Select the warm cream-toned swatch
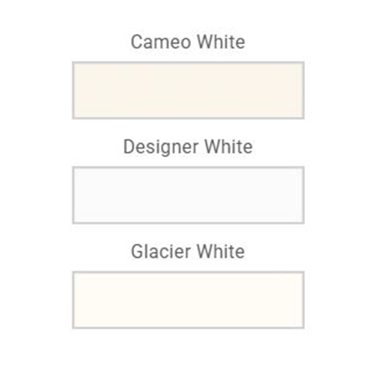 [x=188, y=90]
